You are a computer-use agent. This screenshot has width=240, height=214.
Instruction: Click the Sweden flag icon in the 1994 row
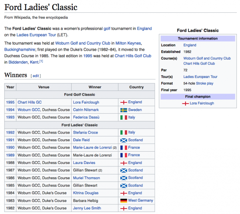pos(124,110)
